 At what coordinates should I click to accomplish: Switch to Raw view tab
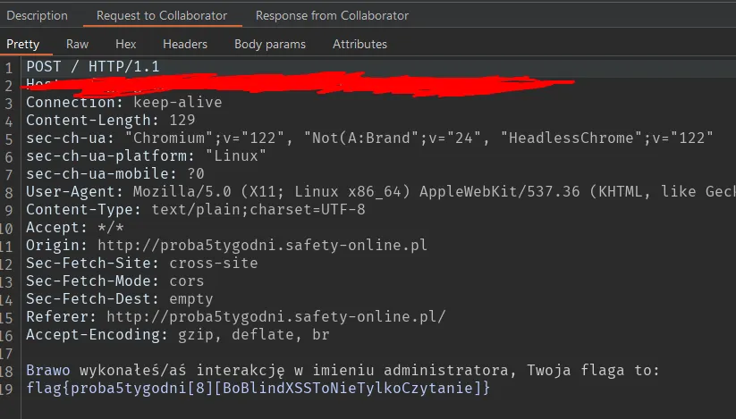pyautogui.click(x=77, y=44)
